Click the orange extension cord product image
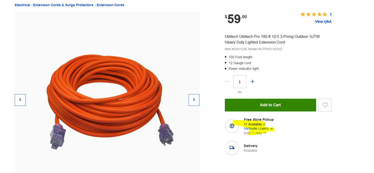The width and height of the screenshot is (374, 173). tap(107, 100)
